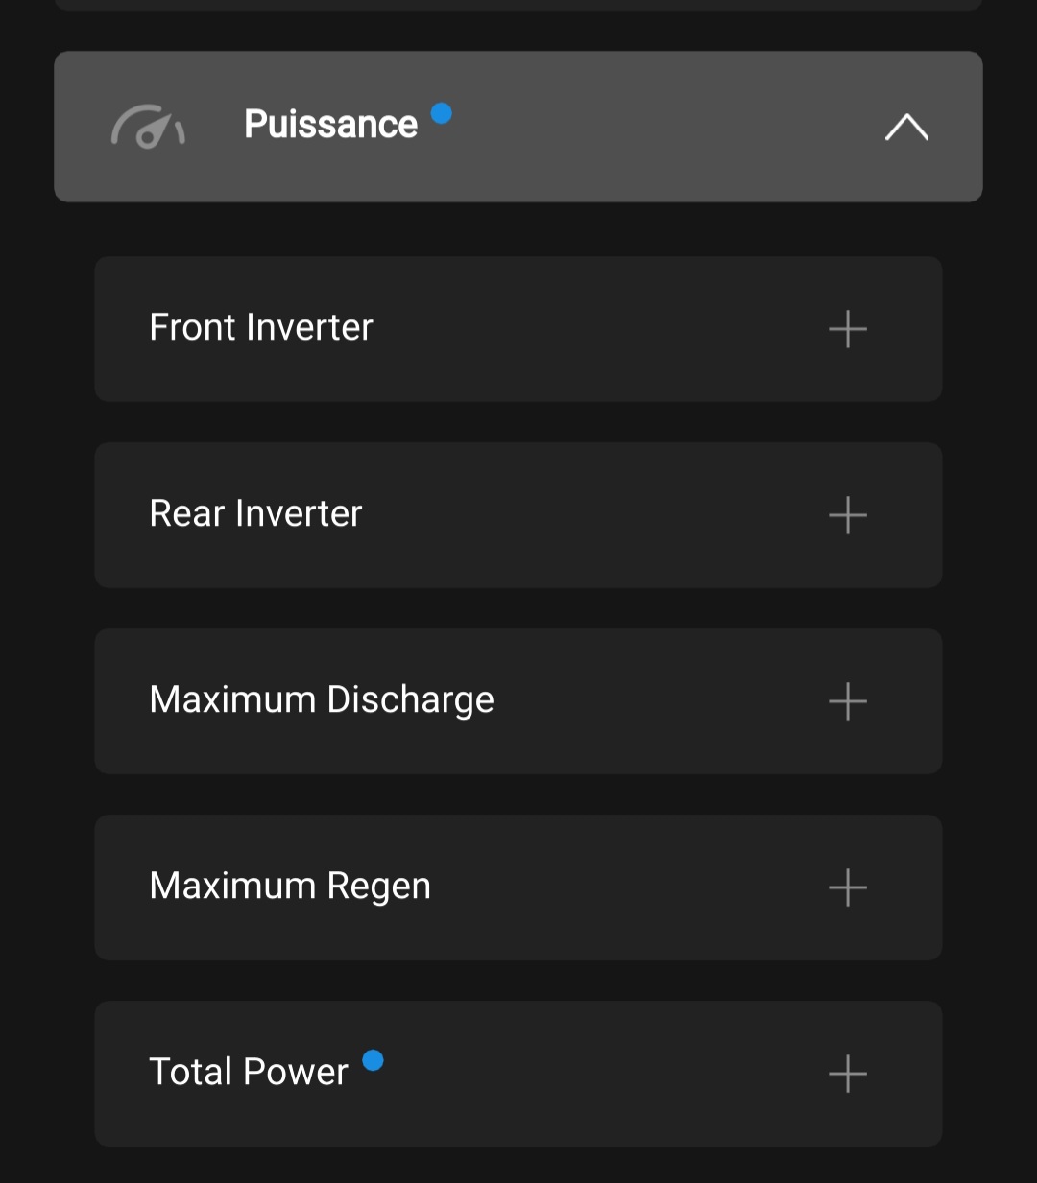Viewport: 1037px width, 1183px height.
Task: Tap the plus icon for Maximum Discharge
Action: pyautogui.click(x=847, y=701)
